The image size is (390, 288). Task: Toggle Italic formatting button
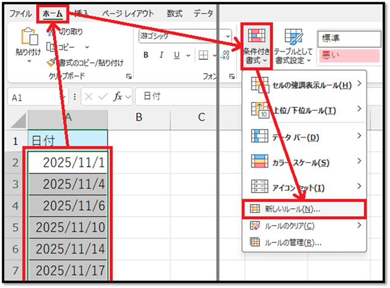pos(160,55)
